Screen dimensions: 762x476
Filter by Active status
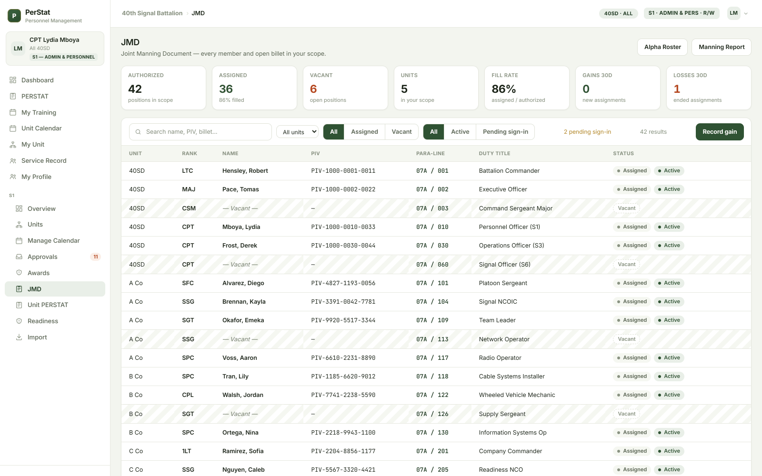click(x=460, y=132)
